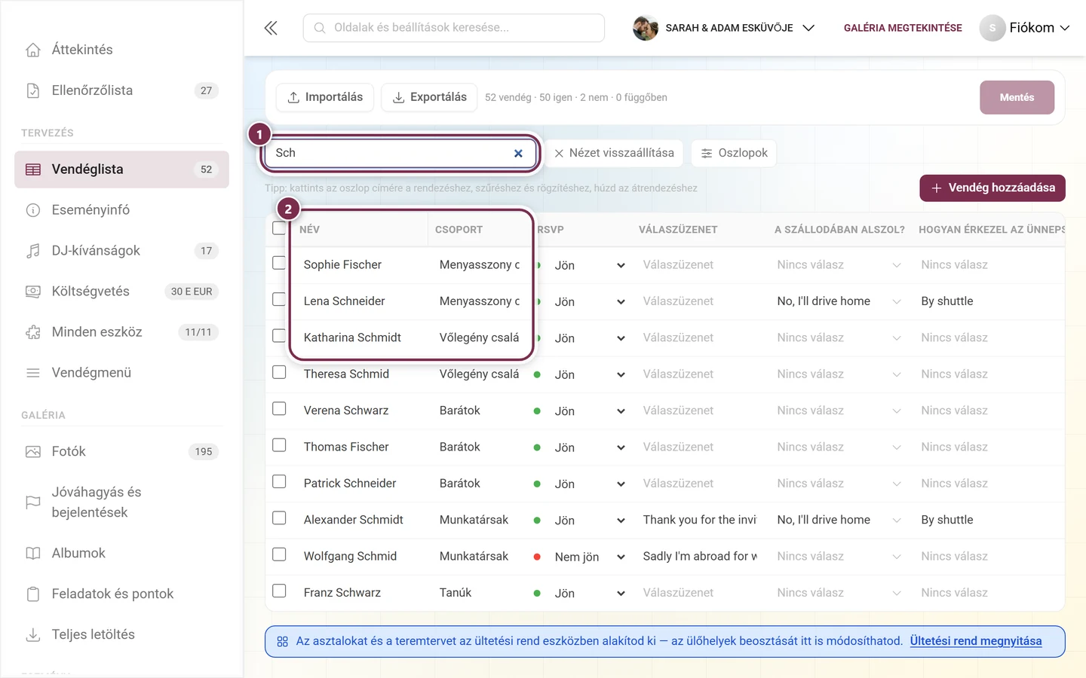Click the puzzle icon next to Minden eszköz

pos(33,332)
